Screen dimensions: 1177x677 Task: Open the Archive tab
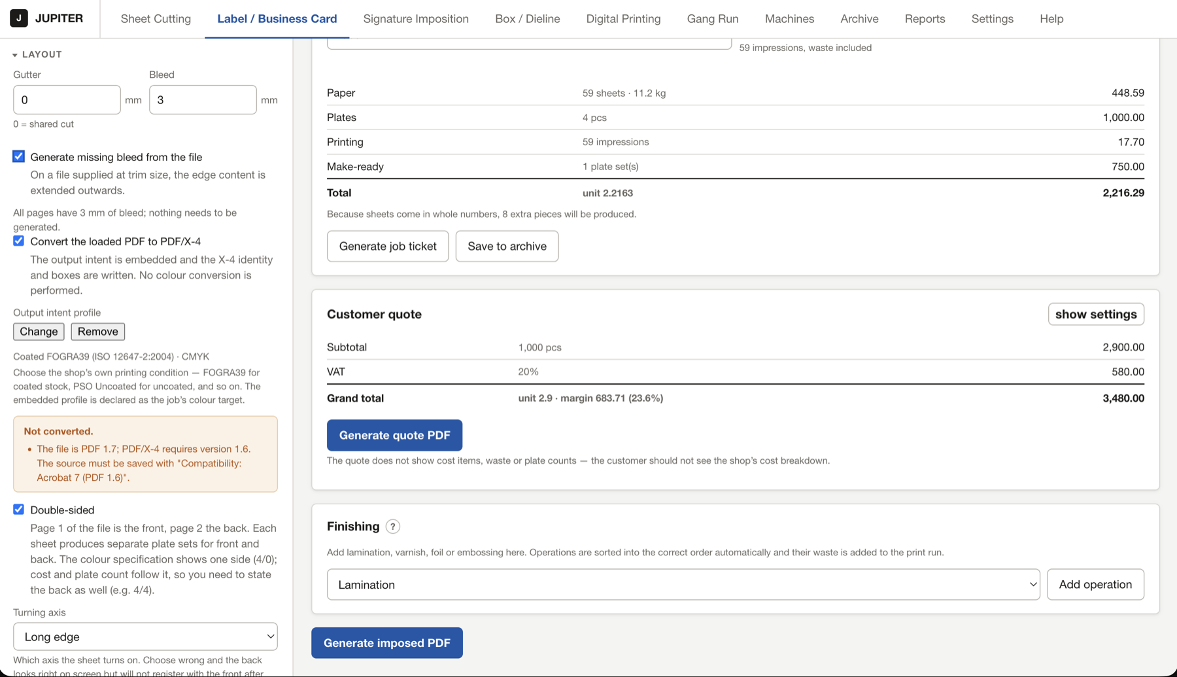point(859,19)
